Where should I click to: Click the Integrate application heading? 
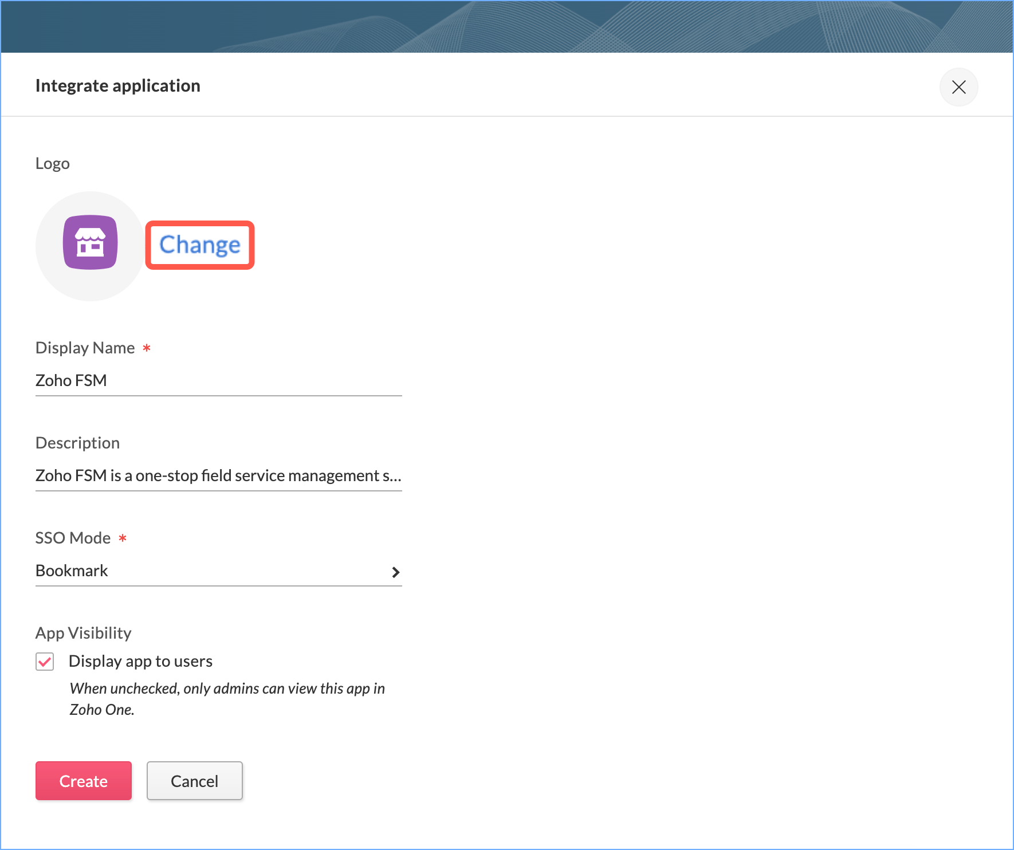point(118,86)
